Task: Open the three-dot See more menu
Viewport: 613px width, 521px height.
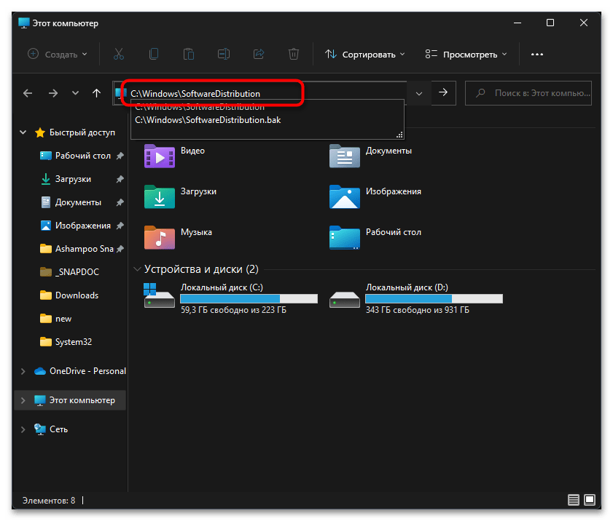Action: [x=537, y=54]
